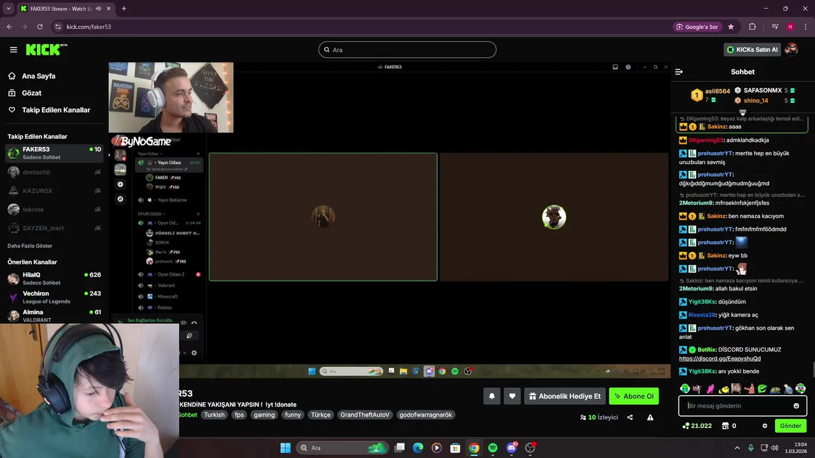Open Chrome from Windows taskbar
Viewport: 815px width, 458px height.
click(x=474, y=448)
